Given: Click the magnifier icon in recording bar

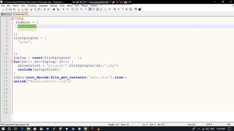Looking at the screenshot, I should pos(81,3).
